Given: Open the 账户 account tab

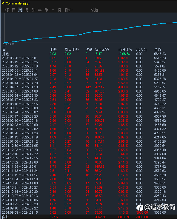Looking at the screenshot, I should tap(69, 10).
